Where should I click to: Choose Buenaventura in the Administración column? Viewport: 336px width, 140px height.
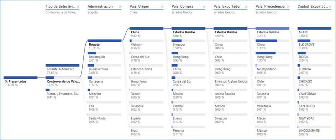(x=104, y=68)
